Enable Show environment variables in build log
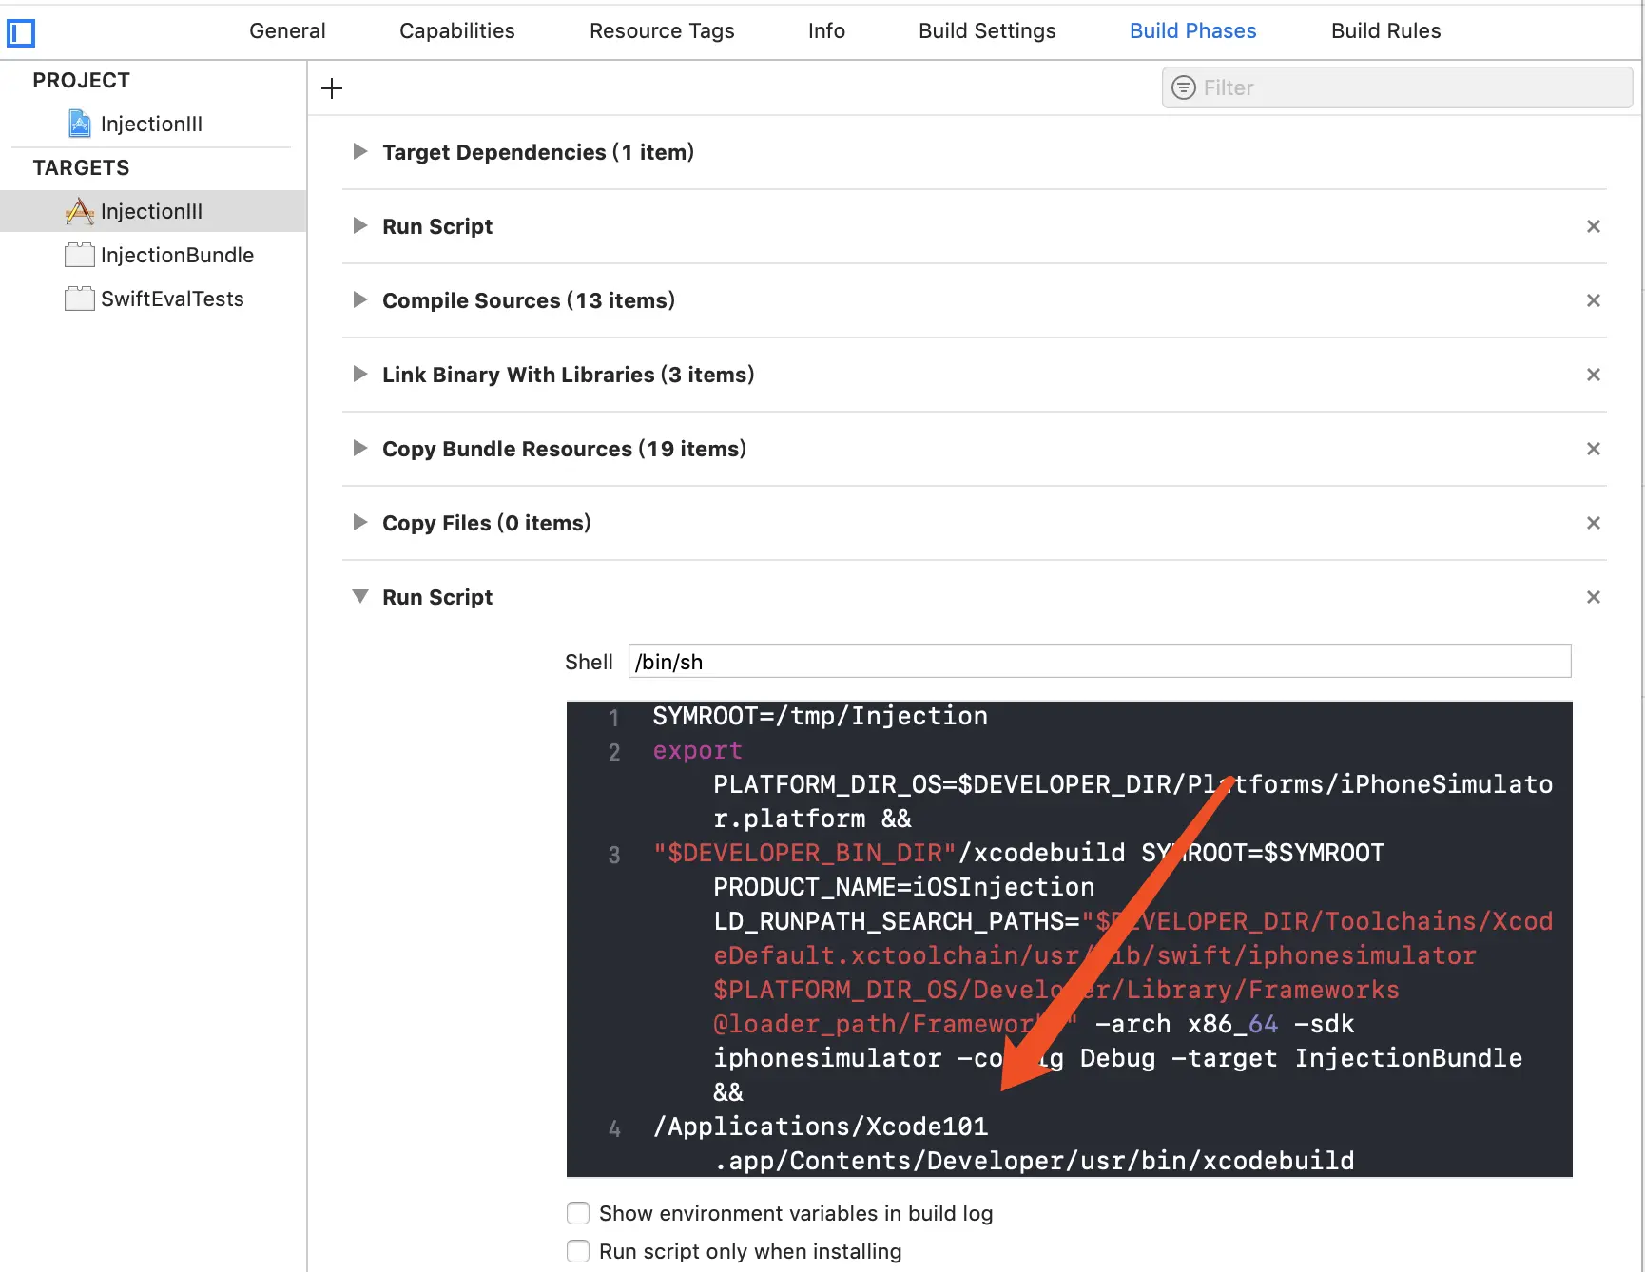Viewport: 1645px width, 1272px height. tap(578, 1213)
